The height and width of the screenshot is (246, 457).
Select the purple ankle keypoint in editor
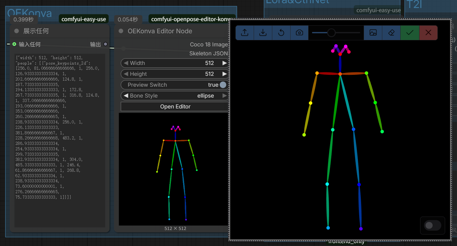click(x=361, y=229)
